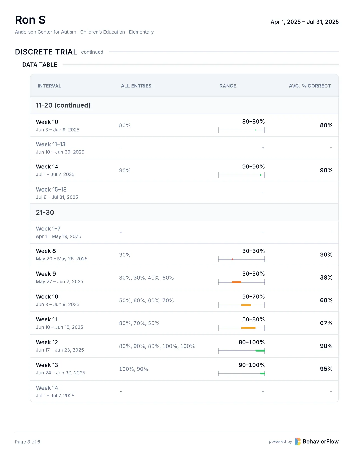Click the Week 13 interval label

pos(47,365)
